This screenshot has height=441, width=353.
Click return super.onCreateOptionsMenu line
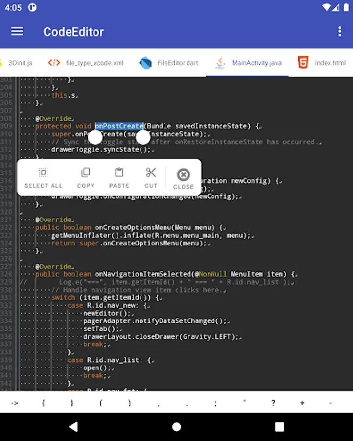tap(129, 243)
